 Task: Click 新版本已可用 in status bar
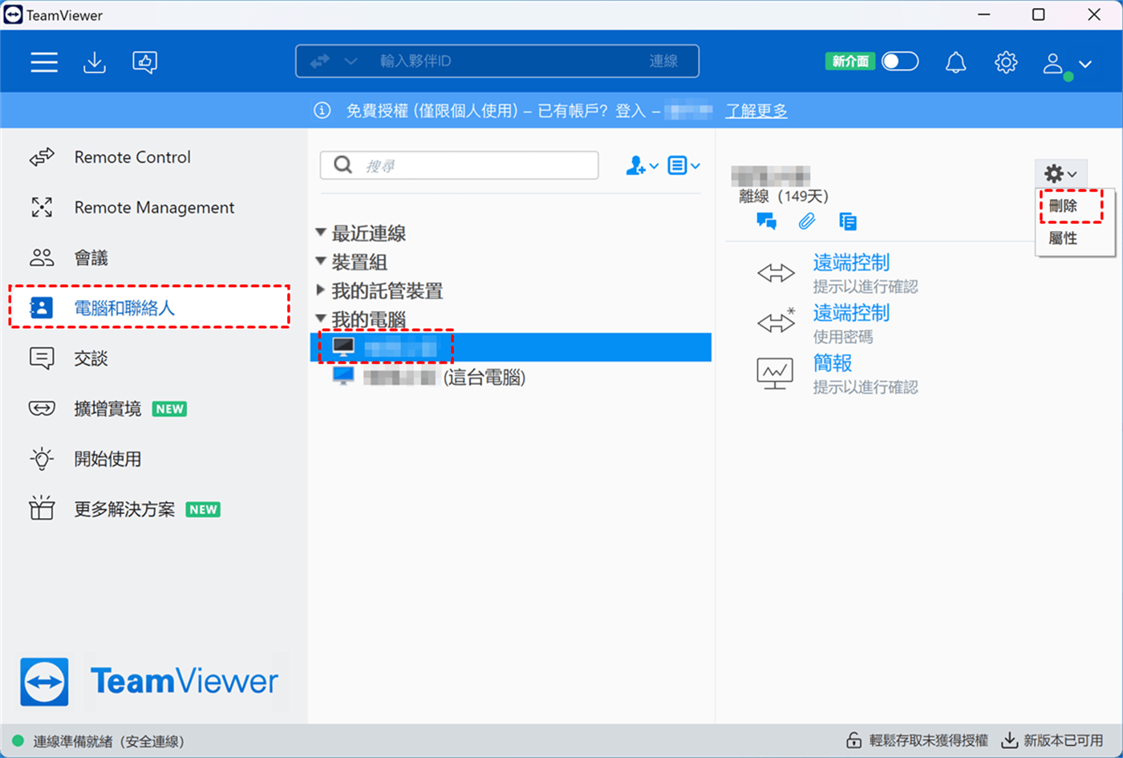click(x=1063, y=741)
